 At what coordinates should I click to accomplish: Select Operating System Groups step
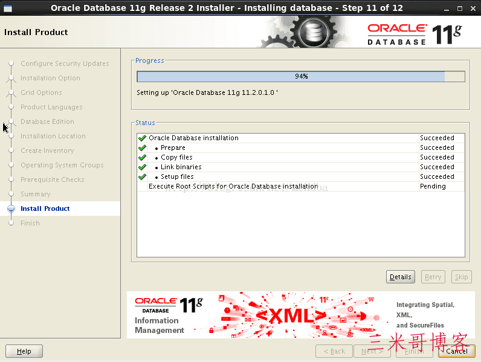point(62,165)
